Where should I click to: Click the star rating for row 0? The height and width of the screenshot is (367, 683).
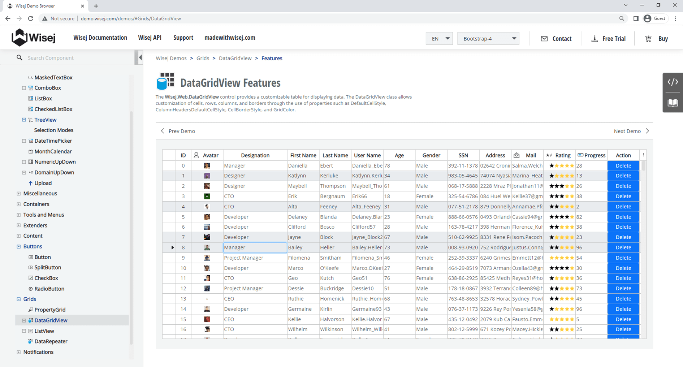coord(561,166)
